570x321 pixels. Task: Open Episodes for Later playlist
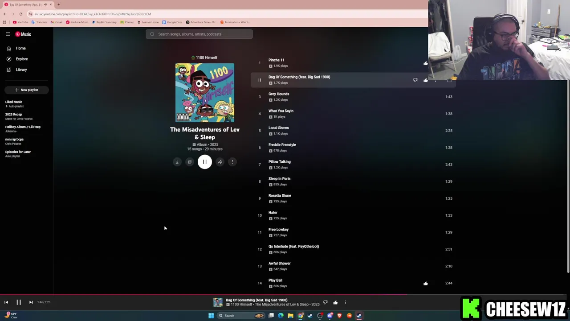coord(18,152)
